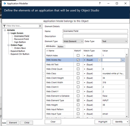Select Airtable root tree item
Screen dimensions: 130x126
[x=11, y=30]
